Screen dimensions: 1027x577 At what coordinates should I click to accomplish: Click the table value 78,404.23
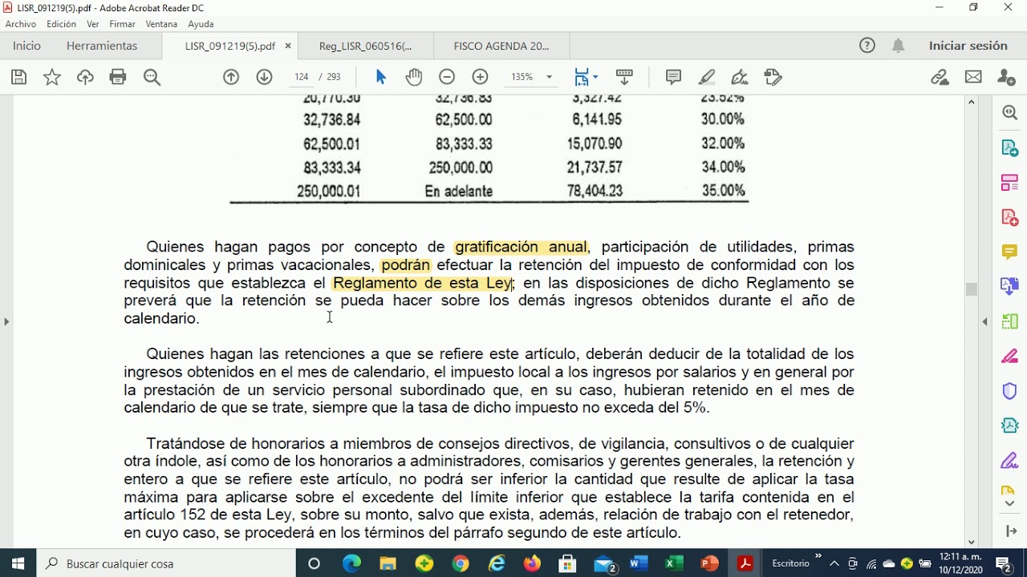pos(595,191)
